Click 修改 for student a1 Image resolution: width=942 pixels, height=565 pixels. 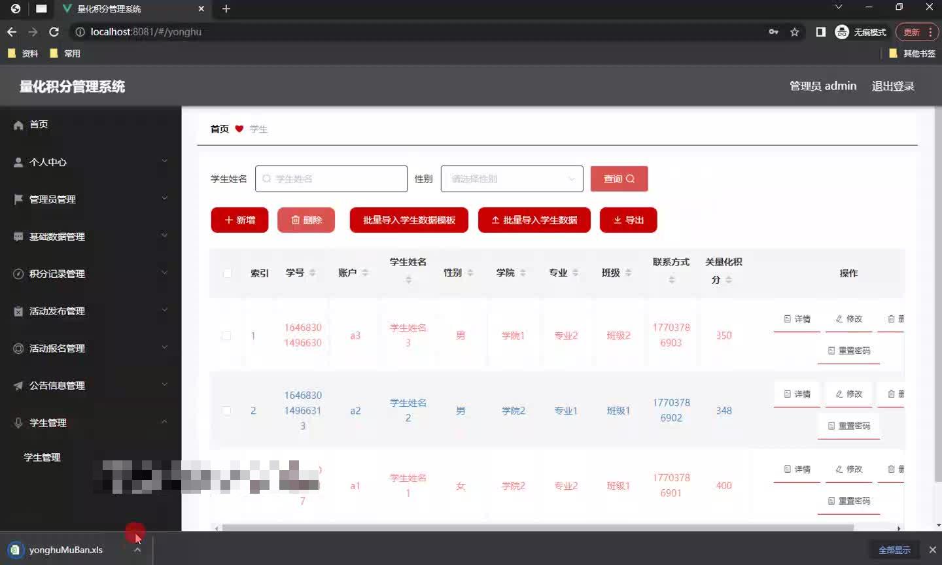click(x=849, y=470)
